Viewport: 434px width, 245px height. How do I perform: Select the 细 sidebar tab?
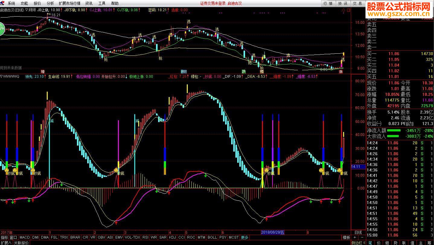387,243
